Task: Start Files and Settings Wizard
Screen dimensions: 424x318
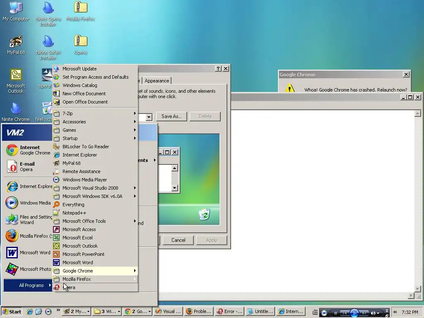Action: 28,219
